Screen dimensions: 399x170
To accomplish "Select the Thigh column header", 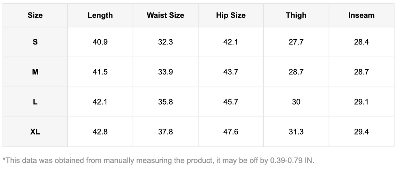I will (x=296, y=16).
